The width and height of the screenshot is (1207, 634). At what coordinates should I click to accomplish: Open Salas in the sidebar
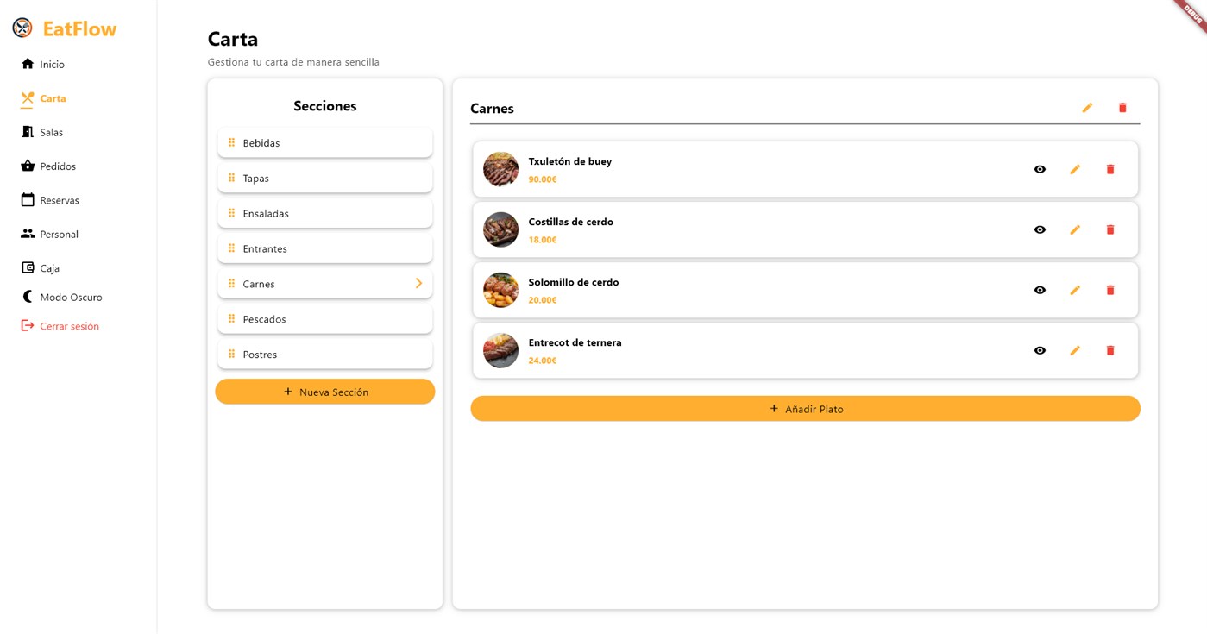tap(41, 132)
